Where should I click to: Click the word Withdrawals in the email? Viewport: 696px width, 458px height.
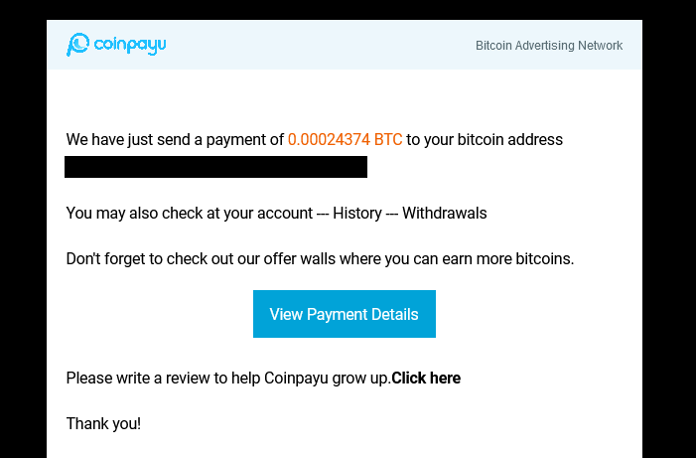(x=445, y=214)
